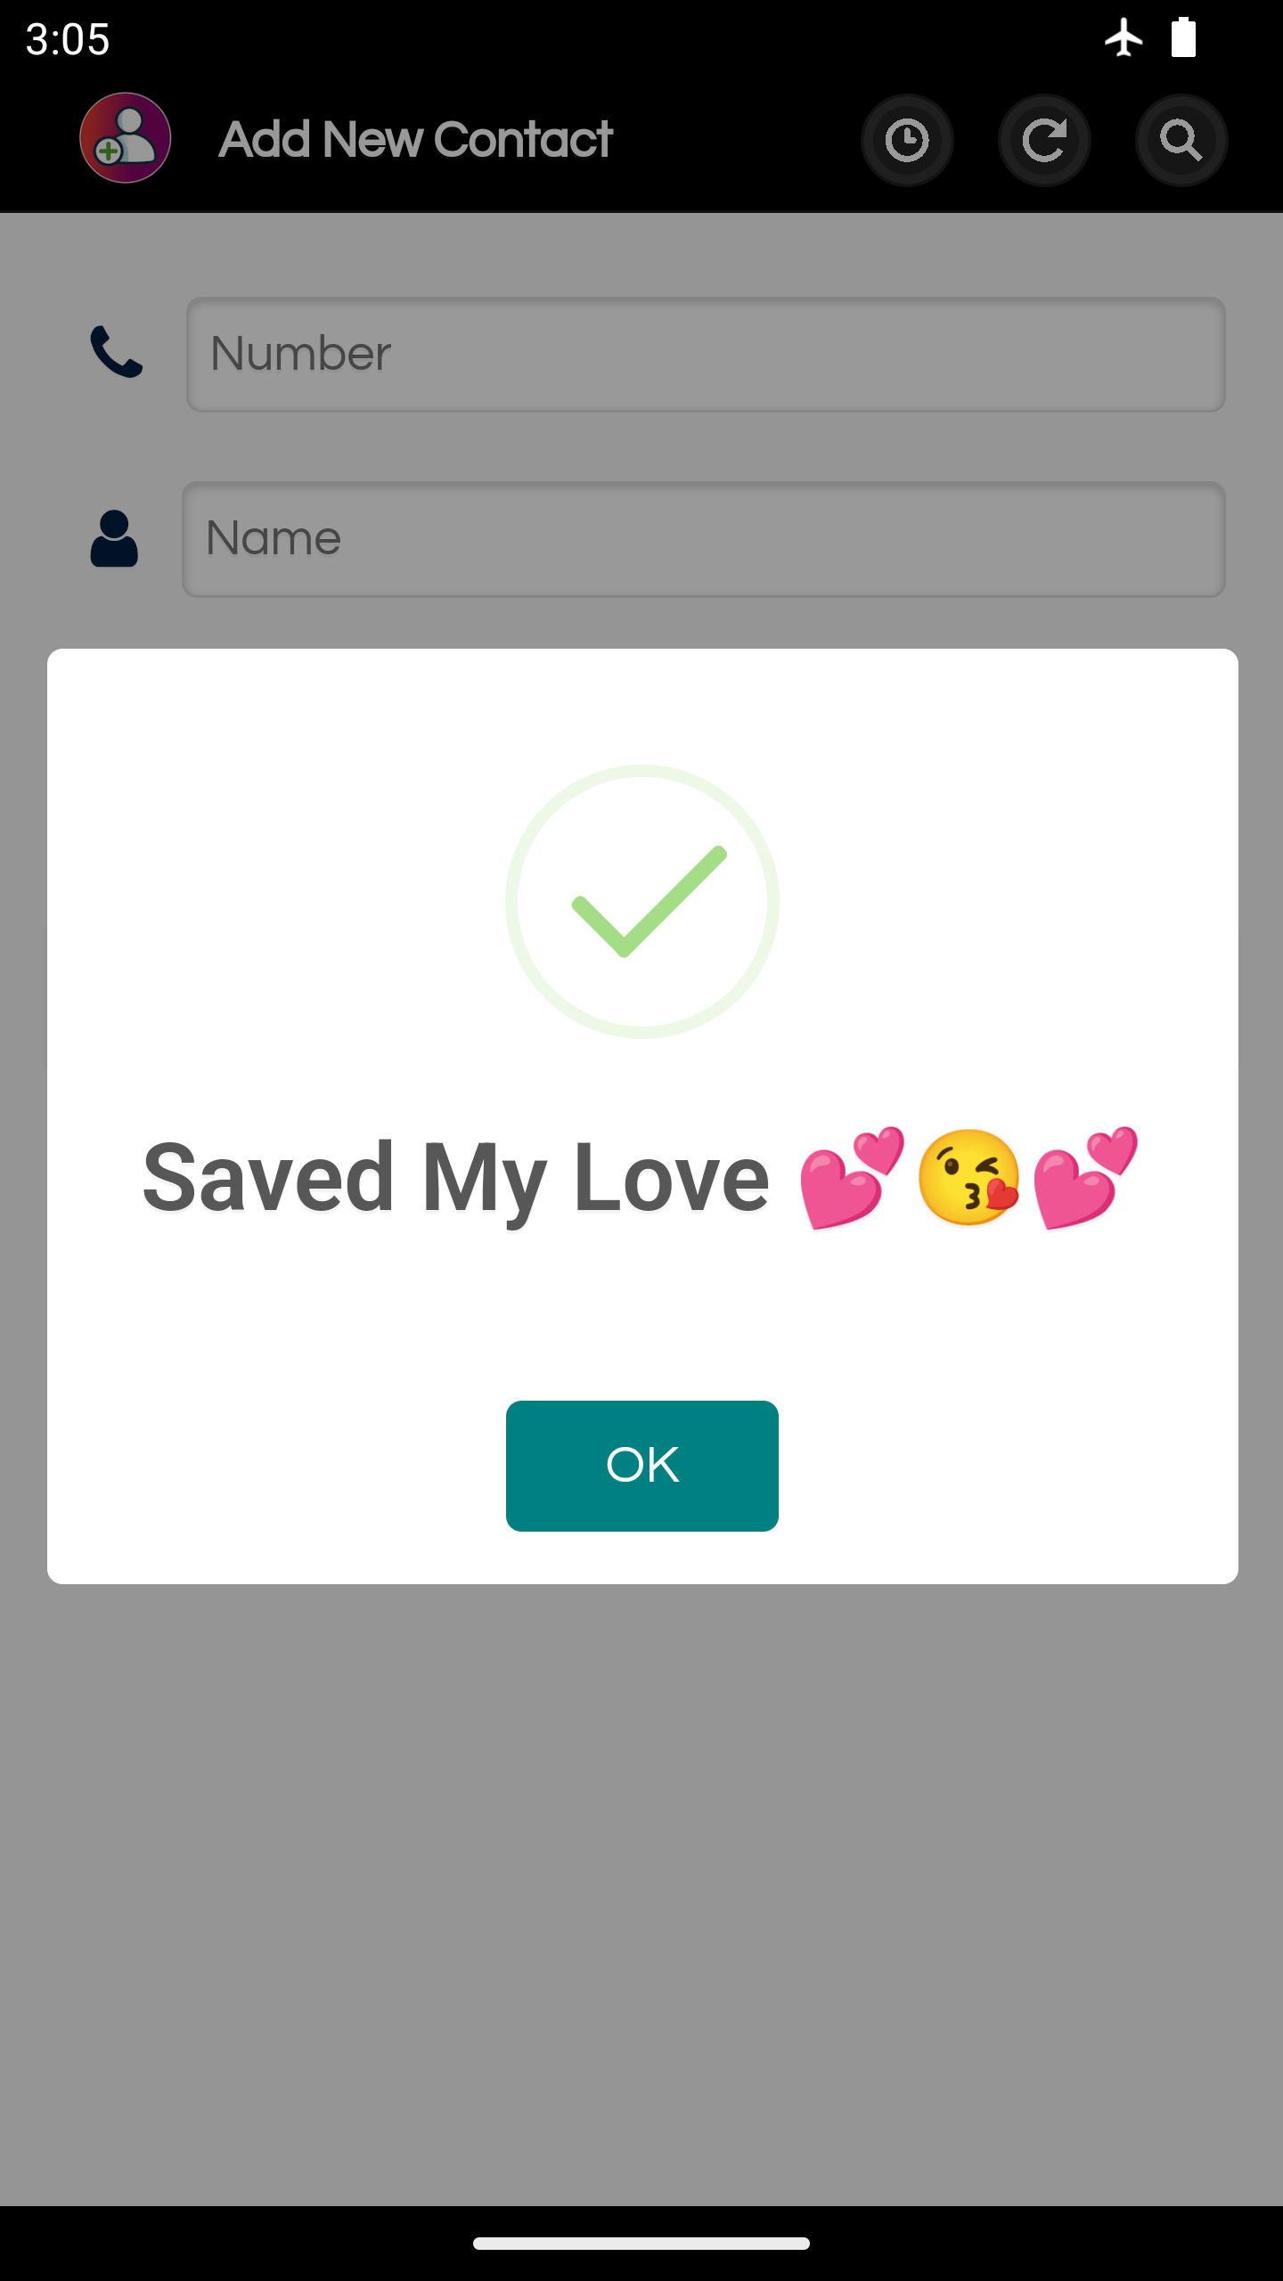Image resolution: width=1283 pixels, height=2281 pixels.
Task: Open search with magnifier icon
Action: tap(1181, 140)
